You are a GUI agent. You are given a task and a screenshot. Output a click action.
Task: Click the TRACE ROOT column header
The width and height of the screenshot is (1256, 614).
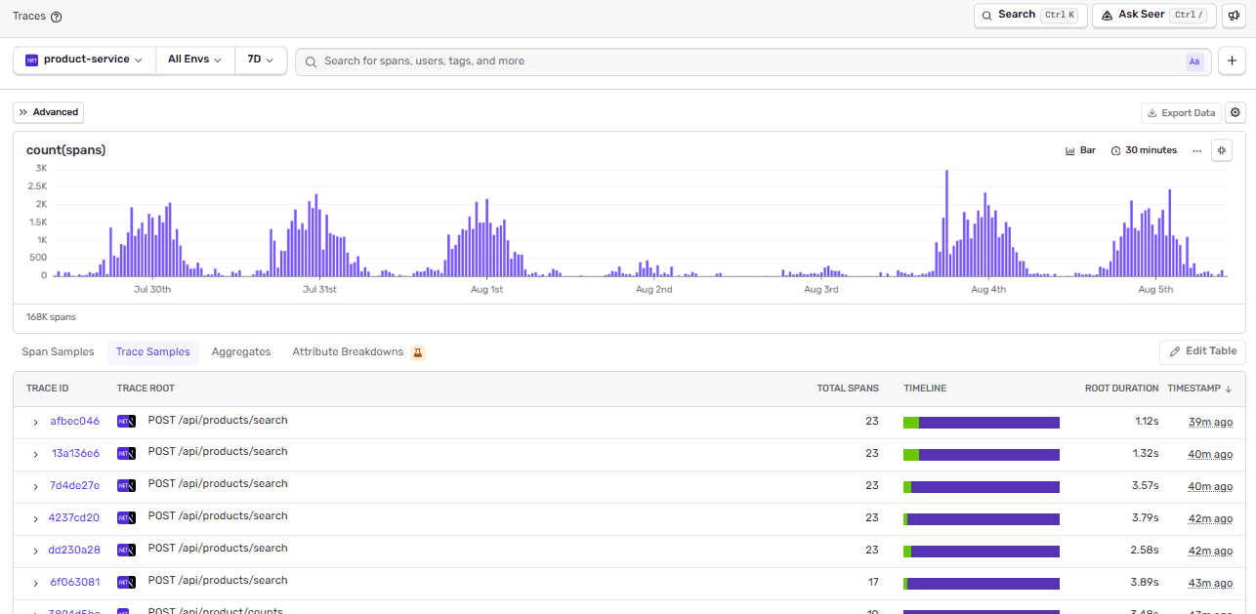(x=146, y=389)
